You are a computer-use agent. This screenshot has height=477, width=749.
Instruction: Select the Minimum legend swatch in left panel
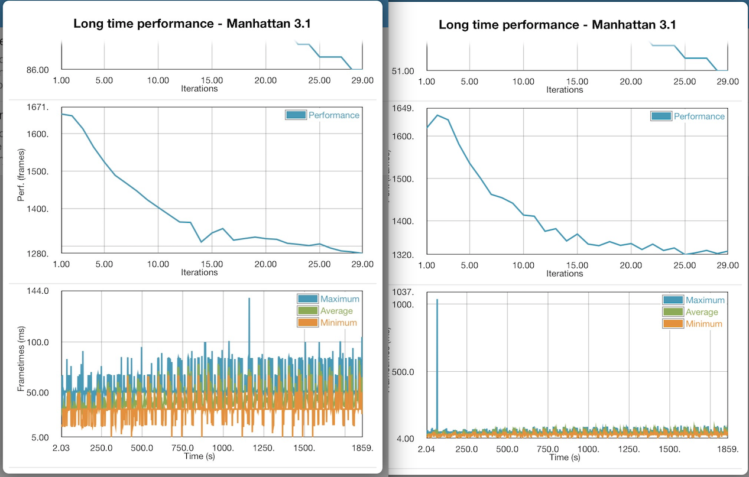click(307, 323)
